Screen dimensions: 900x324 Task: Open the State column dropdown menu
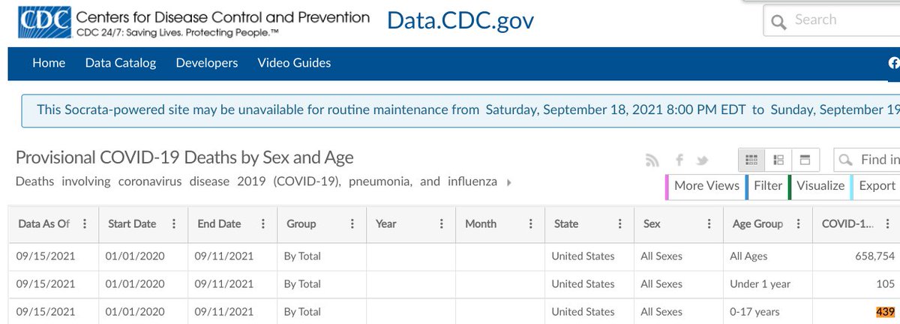(620, 223)
